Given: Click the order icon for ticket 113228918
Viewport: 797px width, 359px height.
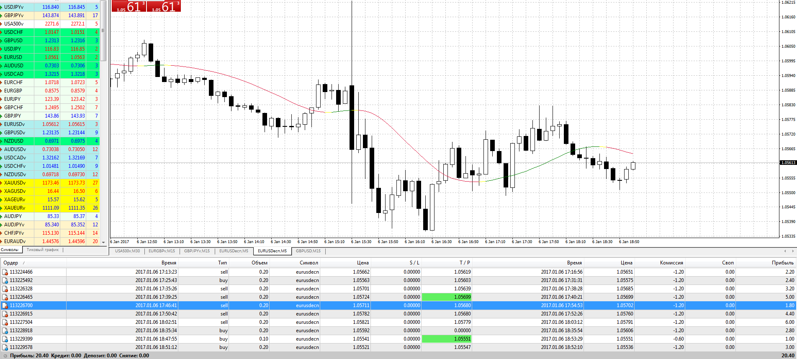Looking at the screenshot, I should [5, 331].
